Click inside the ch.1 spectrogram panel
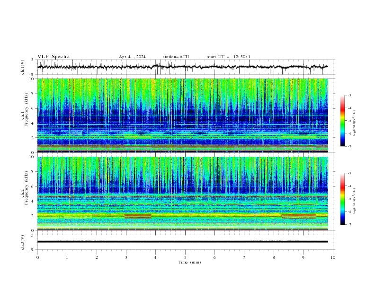The width and height of the screenshot is (375, 289). pos(183,115)
